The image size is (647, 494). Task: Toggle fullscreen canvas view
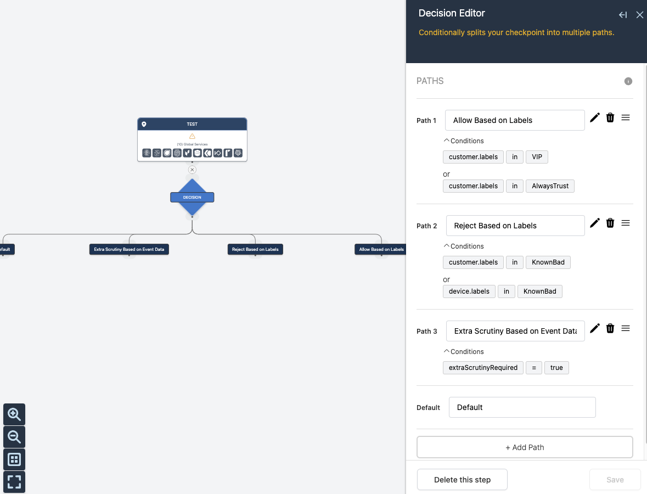14,481
